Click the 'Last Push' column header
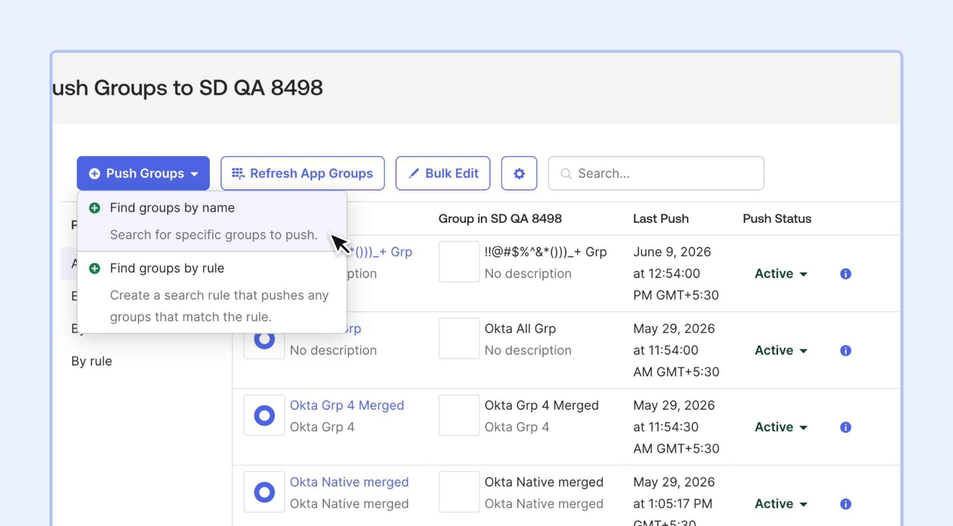The width and height of the screenshot is (953, 526). (x=661, y=219)
